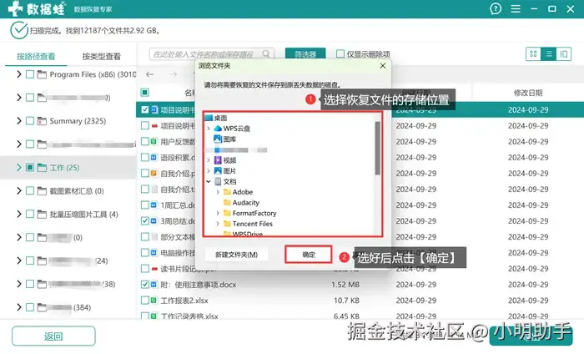Open the hamburger menu in title bar
Image resolution: width=584 pixels, height=354 pixels.
click(516, 8)
